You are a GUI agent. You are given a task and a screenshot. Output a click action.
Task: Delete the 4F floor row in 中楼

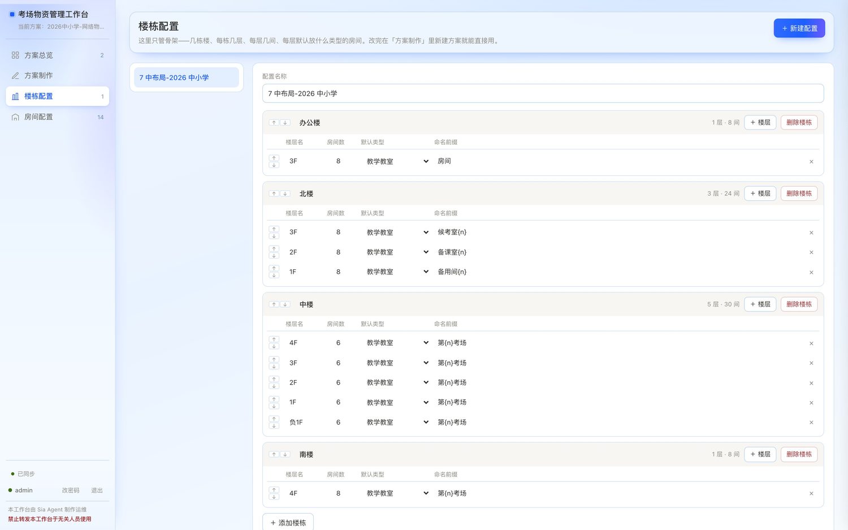click(x=811, y=343)
